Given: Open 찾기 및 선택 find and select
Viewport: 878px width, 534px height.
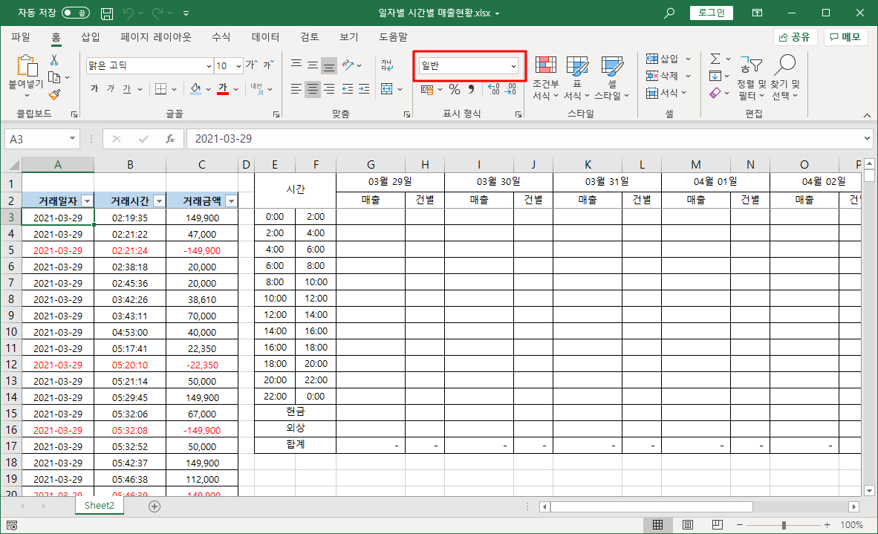Looking at the screenshot, I should pyautogui.click(x=785, y=78).
